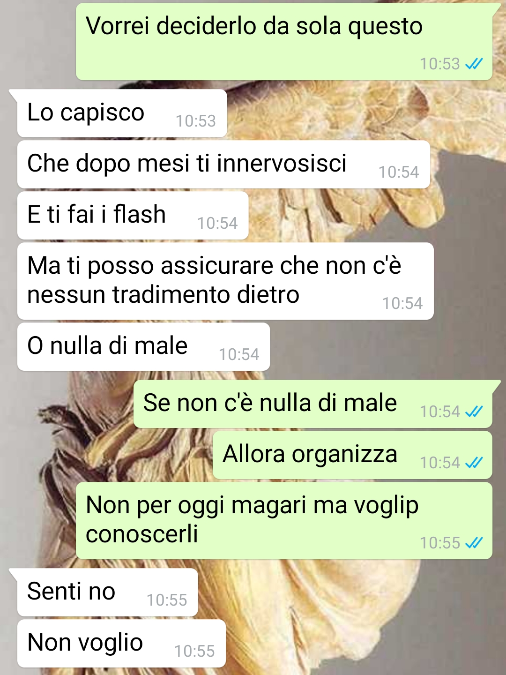Image resolution: width=506 pixels, height=675 pixels.
Task: Tap read ticks on 'Non per oggi magari' message
Action: (x=474, y=543)
